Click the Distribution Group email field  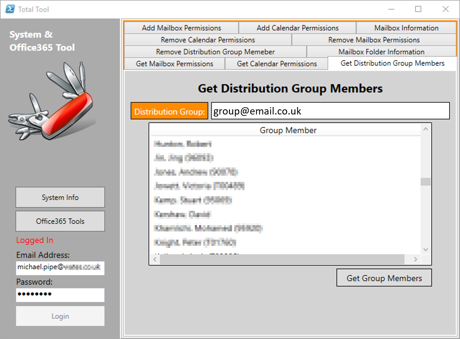(x=330, y=111)
